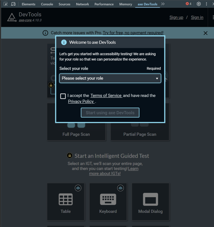Expand more DevTools tabs chevron
Image resolution: width=214 pixels, height=227 pixels.
[163, 4]
